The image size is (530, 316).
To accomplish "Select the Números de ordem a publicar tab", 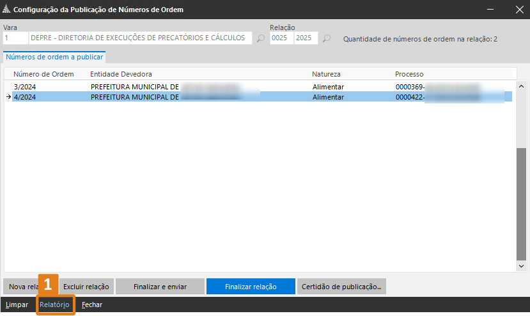I will tap(54, 57).
